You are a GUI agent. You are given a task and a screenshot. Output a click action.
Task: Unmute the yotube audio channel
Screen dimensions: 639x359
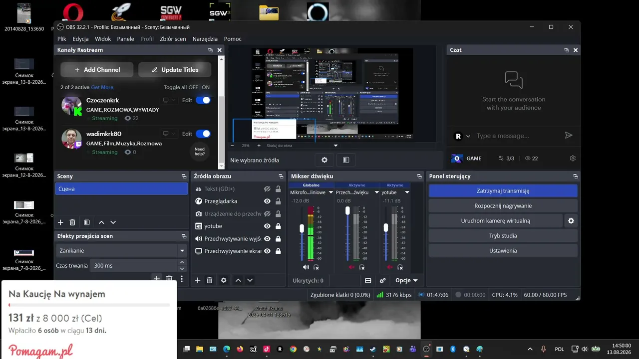389,267
